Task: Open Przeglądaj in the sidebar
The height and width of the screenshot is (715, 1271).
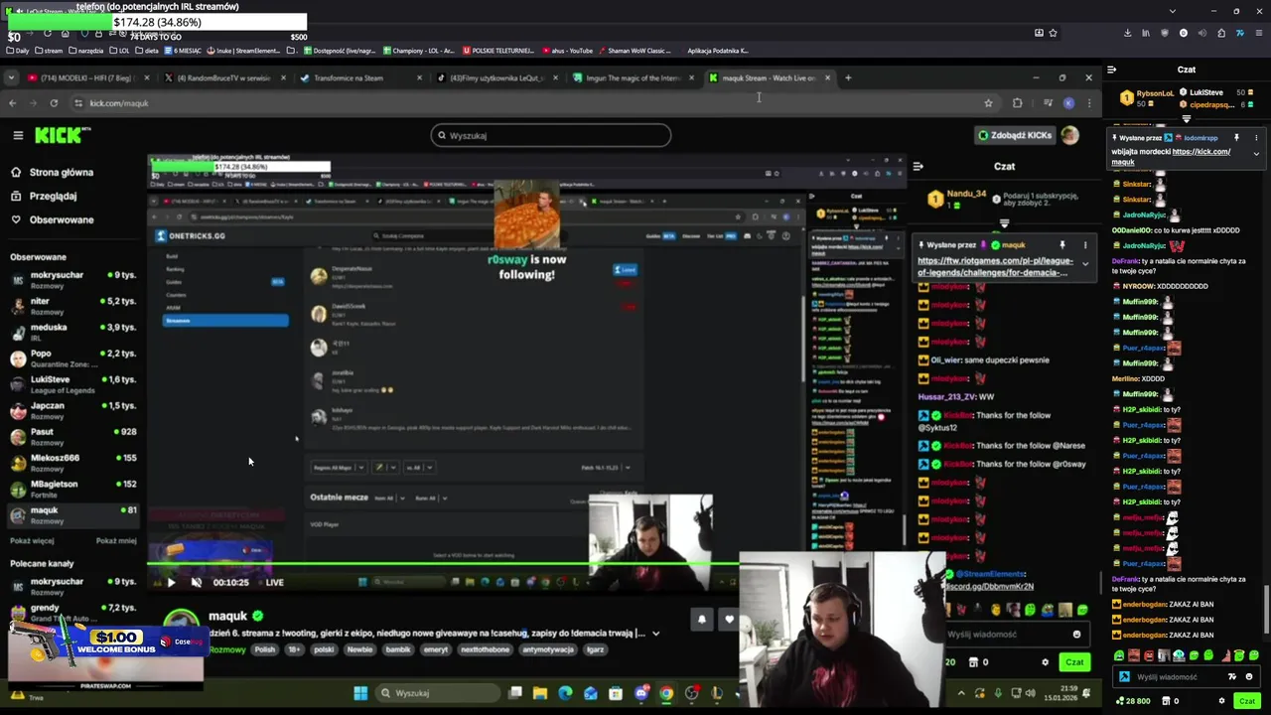Action: click(53, 196)
